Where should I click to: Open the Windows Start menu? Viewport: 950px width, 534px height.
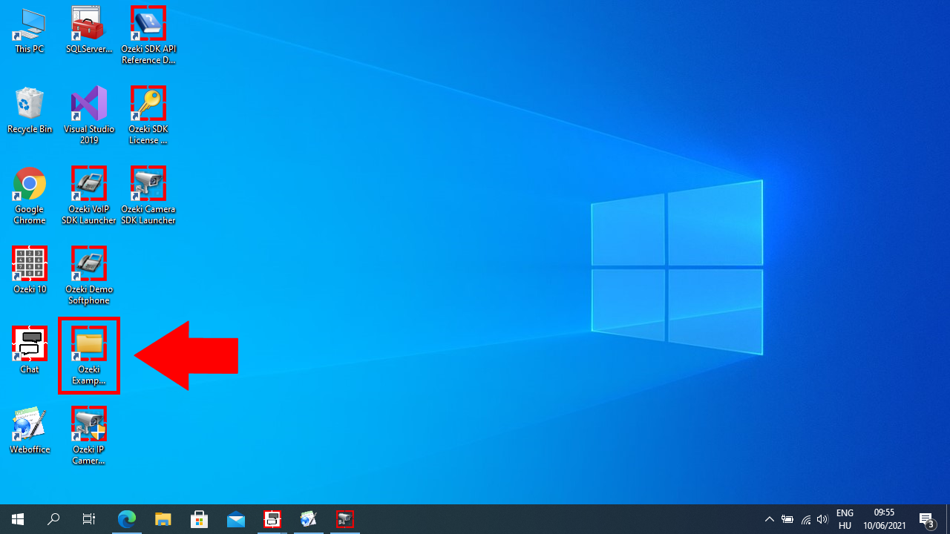tap(18, 519)
